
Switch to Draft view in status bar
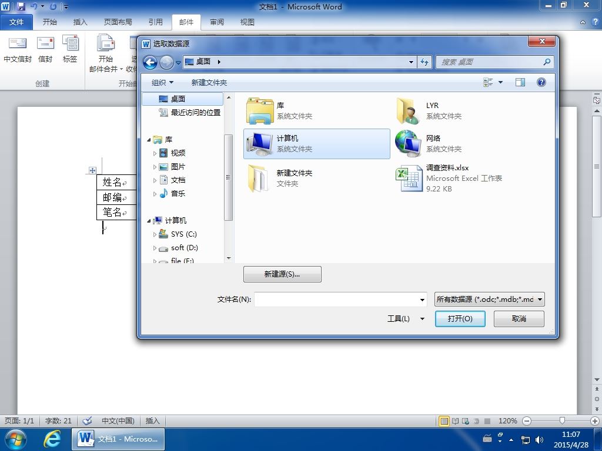pyautogui.click(x=487, y=421)
